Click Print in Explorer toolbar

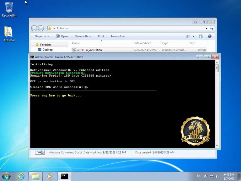101,36
